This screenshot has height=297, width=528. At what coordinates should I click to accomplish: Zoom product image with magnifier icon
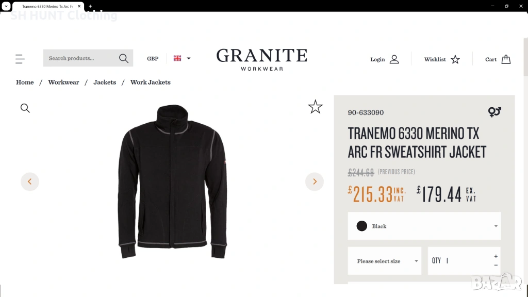(25, 108)
